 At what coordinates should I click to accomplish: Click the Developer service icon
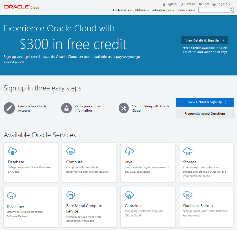pos(12,195)
